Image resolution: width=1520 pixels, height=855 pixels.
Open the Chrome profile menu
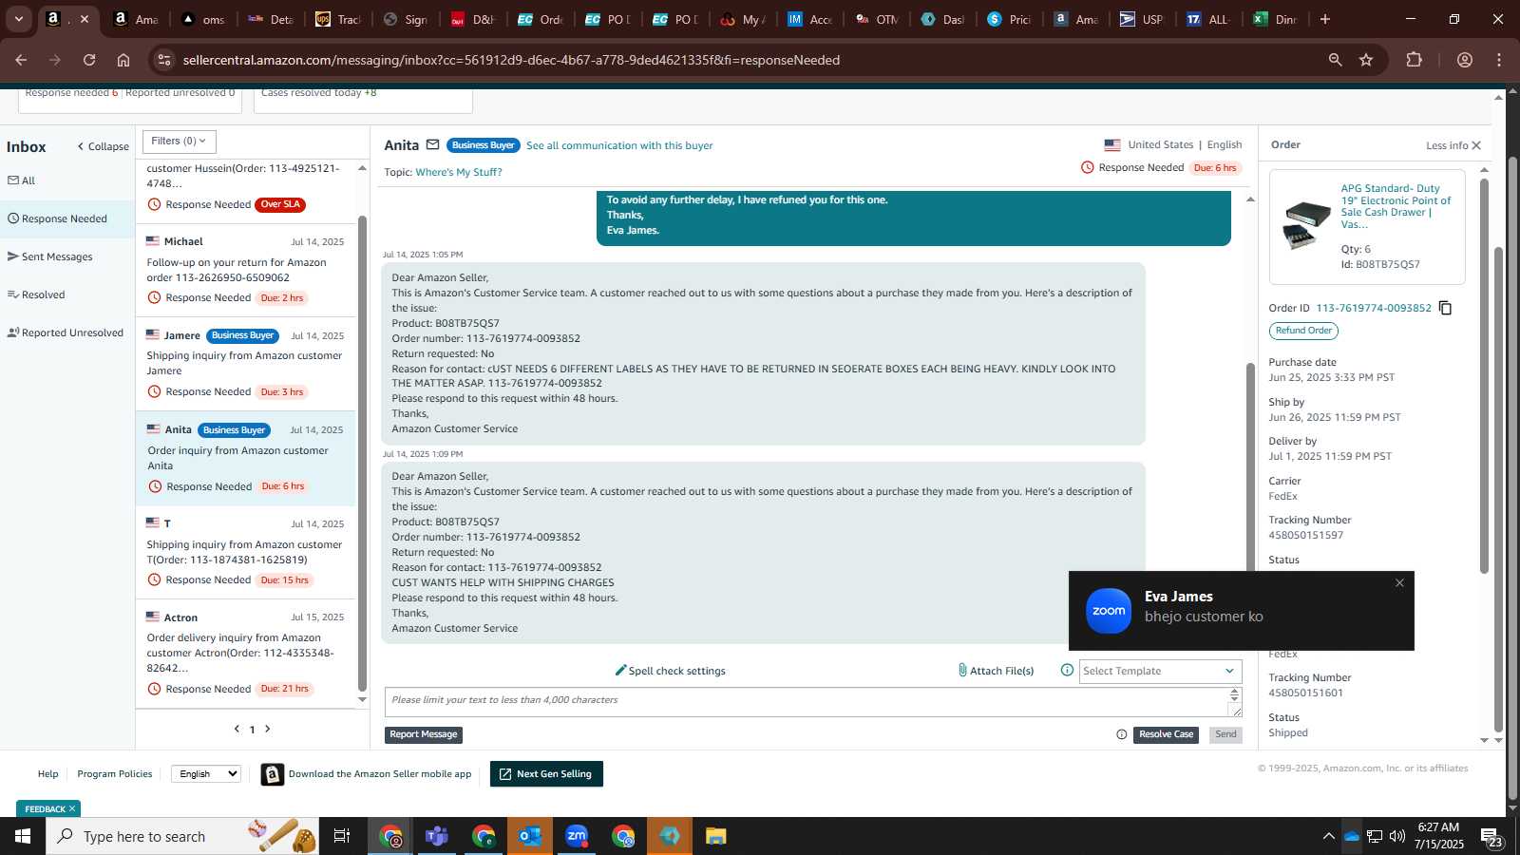click(1465, 60)
